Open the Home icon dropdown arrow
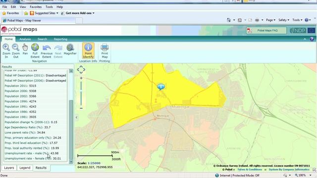This screenshot has height=178, width=317. click(x=234, y=20)
